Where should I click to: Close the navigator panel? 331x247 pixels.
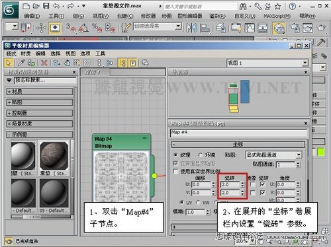coord(306,72)
